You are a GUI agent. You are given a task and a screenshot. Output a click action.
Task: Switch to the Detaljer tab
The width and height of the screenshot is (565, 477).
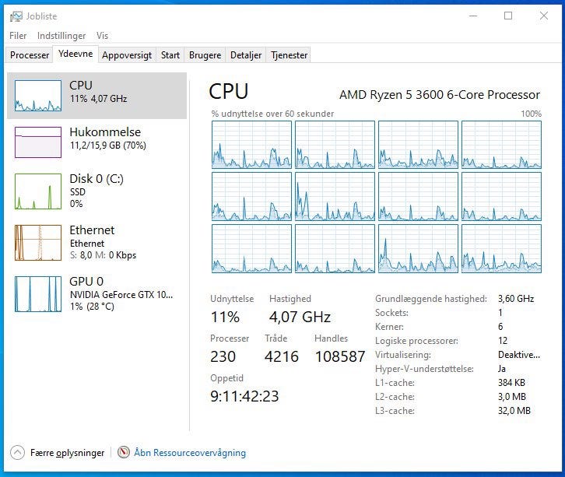point(246,55)
